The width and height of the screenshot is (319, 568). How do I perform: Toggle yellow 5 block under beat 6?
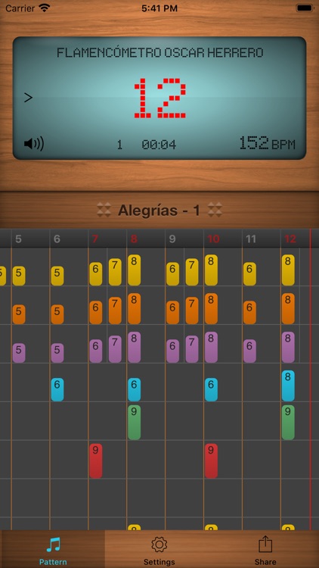point(57,276)
